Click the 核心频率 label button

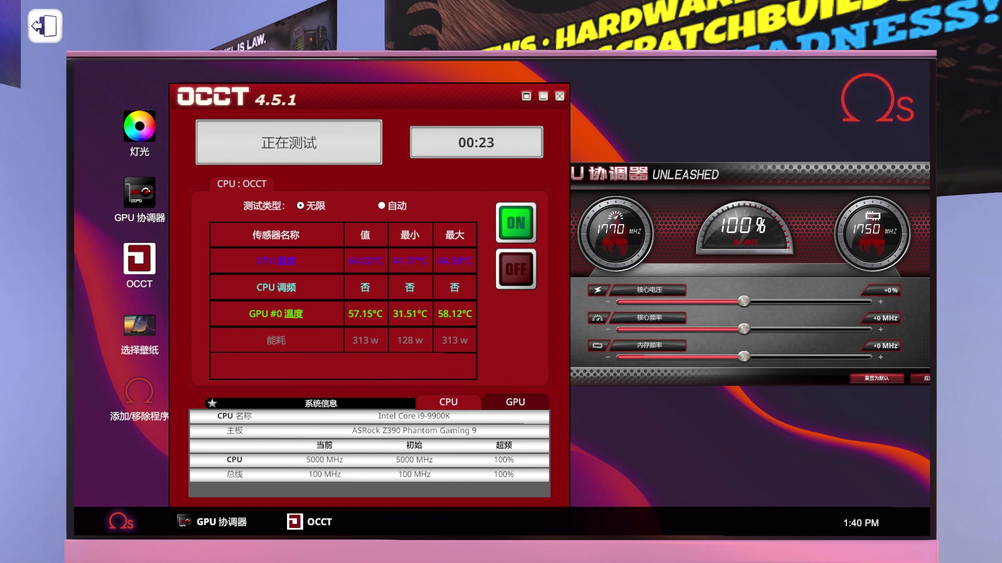[649, 317]
